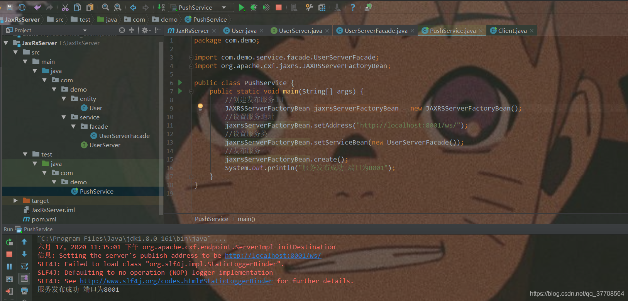Click the Copy icon in toolbar
Viewport: 628px width, 301px height.
click(x=78, y=7)
